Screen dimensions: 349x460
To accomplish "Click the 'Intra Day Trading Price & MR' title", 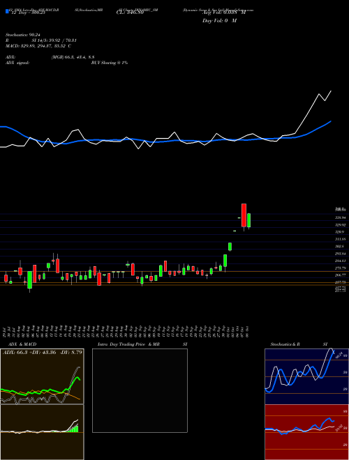I will point(128,344).
